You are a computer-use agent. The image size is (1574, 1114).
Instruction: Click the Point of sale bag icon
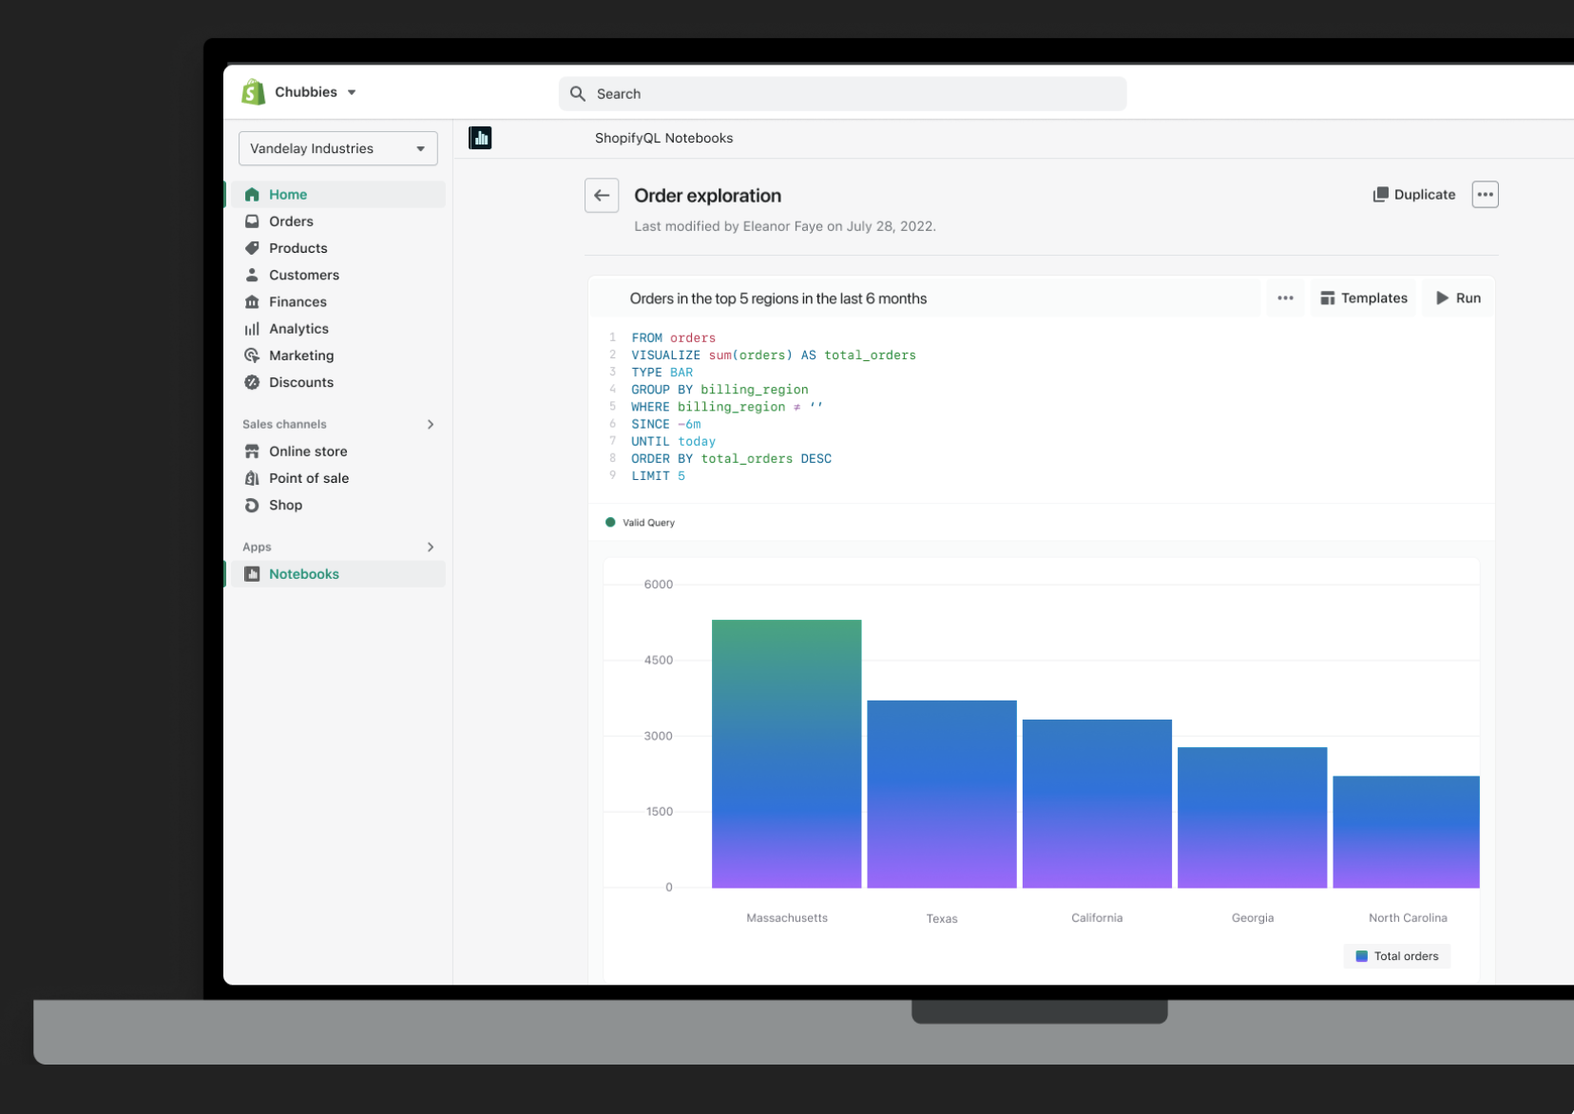coord(252,478)
